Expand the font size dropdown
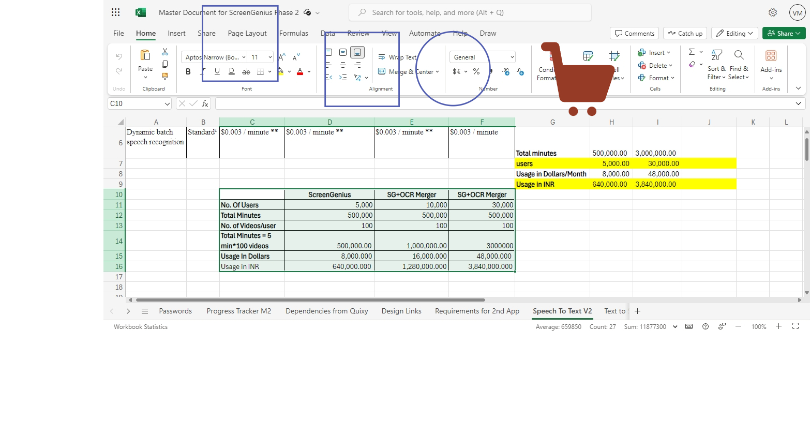This screenshot has height=435, width=810. [270, 57]
